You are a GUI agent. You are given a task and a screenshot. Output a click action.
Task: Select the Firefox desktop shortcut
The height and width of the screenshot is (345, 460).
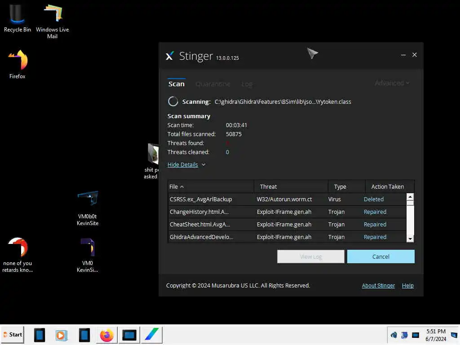point(18,64)
